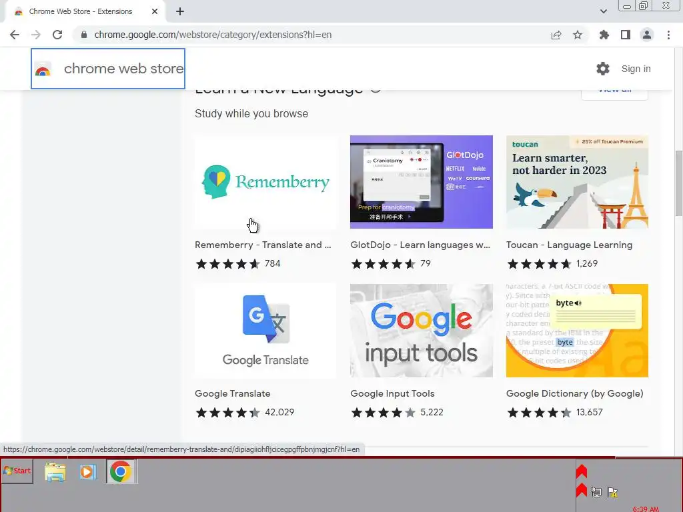Toggle the side panel icon
The image size is (683, 512).
pyautogui.click(x=626, y=35)
